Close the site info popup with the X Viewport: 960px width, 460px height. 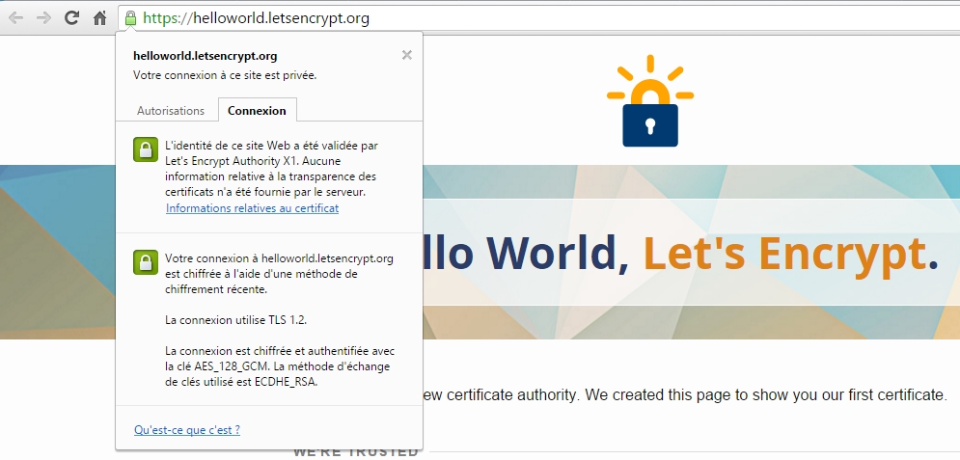coord(406,55)
